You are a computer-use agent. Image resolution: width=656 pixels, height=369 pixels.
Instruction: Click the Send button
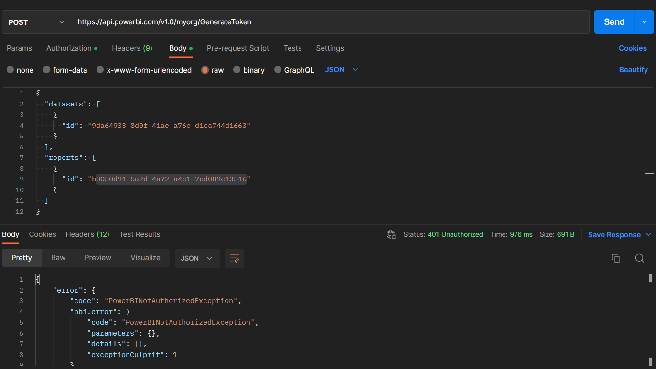click(x=614, y=22)
